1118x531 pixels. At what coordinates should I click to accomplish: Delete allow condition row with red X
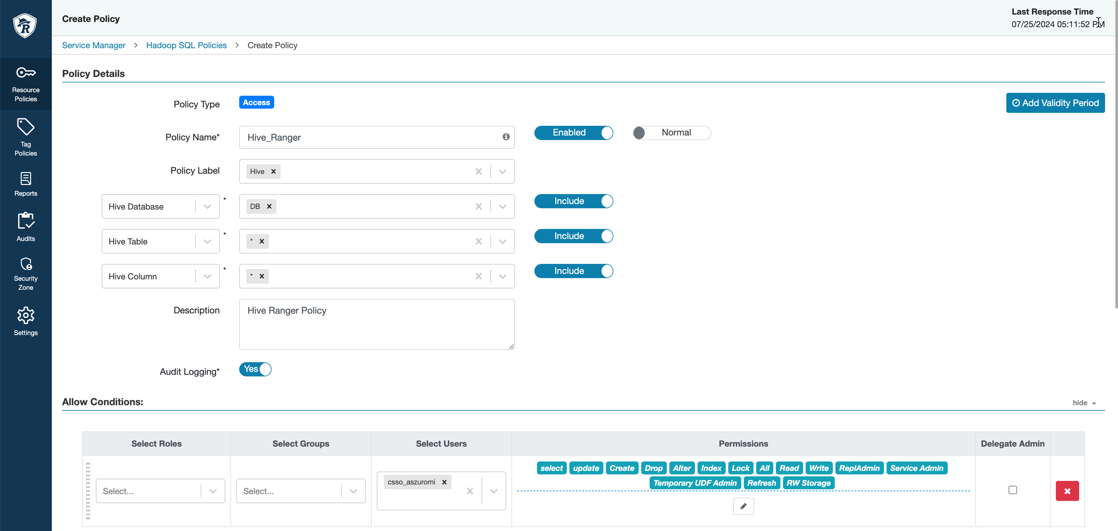click(1067, 491)
